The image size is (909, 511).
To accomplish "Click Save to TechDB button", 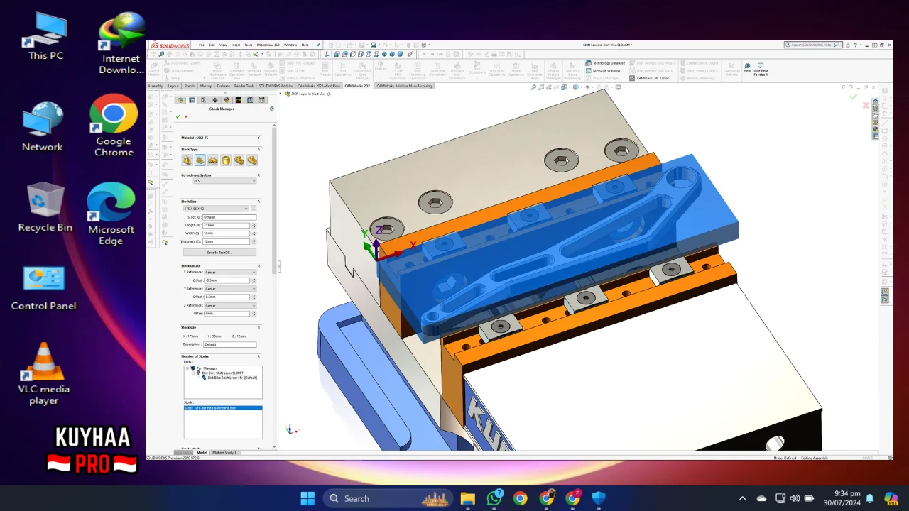I will [x=219, y=252].
